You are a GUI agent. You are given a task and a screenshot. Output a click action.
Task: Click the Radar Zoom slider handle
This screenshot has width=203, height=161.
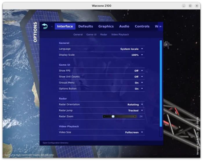(113, 116)
